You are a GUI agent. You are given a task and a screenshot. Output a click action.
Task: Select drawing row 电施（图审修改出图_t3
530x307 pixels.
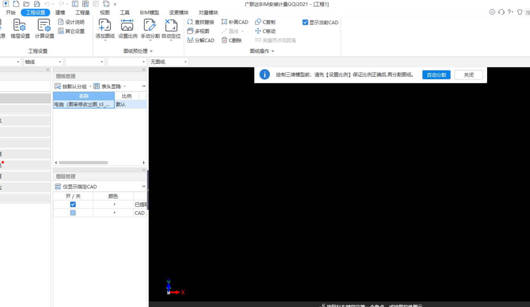[84, 104]
